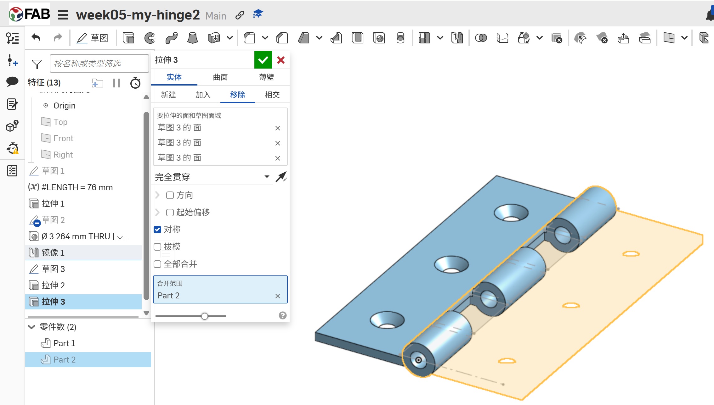Switch to the 曲面 surface tab
The image size is (714, 405).
[220, 77]
